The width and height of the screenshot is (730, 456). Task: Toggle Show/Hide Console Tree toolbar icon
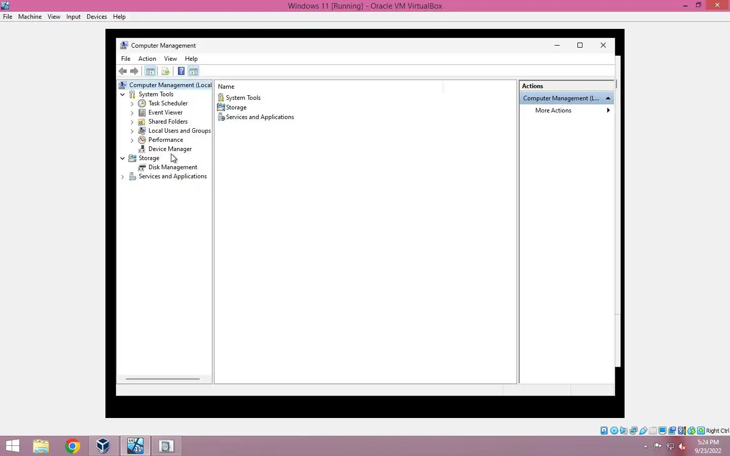click(151, 71)
